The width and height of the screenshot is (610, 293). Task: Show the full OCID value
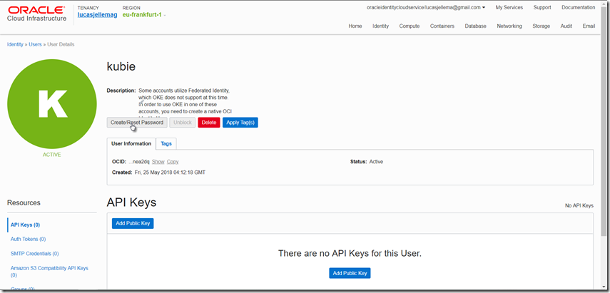(x=158, y=162)
